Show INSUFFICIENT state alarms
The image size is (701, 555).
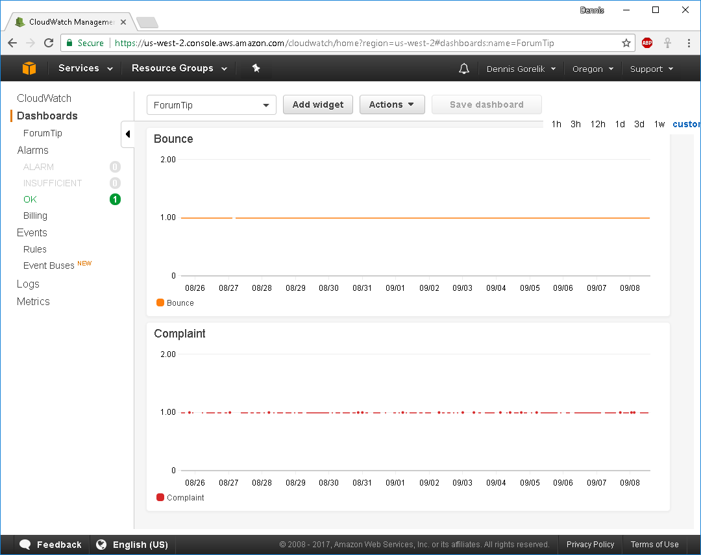point(53,183)
